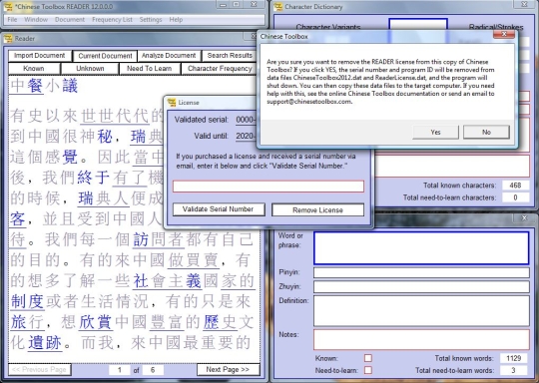Click the word 旅行 in the document
This screenshot has width=539, height=383.
27,322
